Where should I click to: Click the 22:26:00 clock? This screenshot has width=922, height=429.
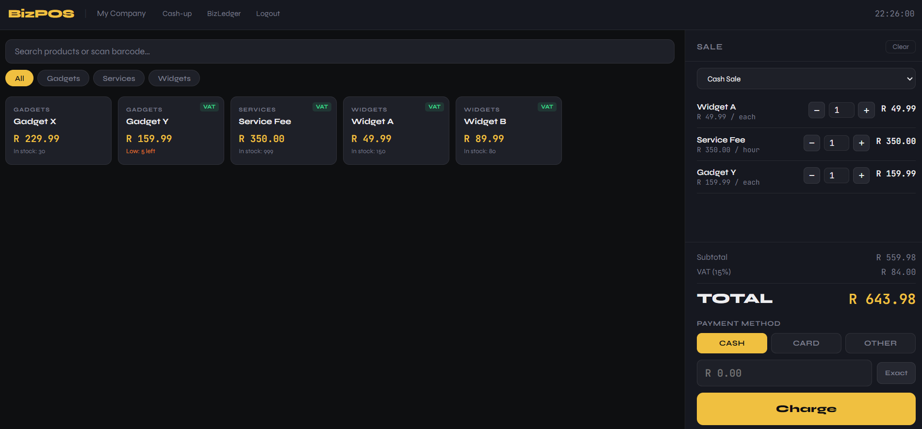[x=894, y=14]
